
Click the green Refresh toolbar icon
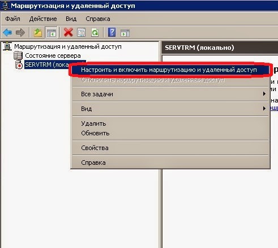95,33
